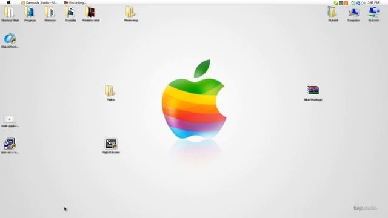Open the Network icon with two monitors

[x=373, y=14]
